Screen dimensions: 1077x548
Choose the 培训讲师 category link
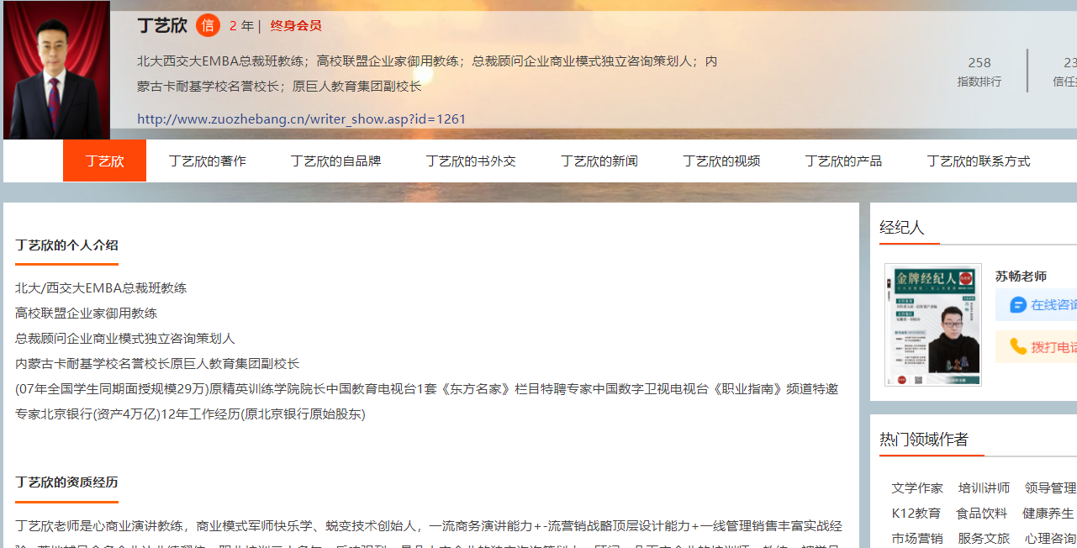984,487
